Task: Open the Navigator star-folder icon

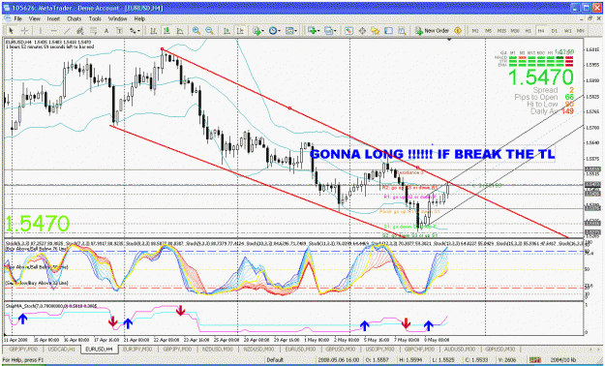Action: [x=375, y=31]
